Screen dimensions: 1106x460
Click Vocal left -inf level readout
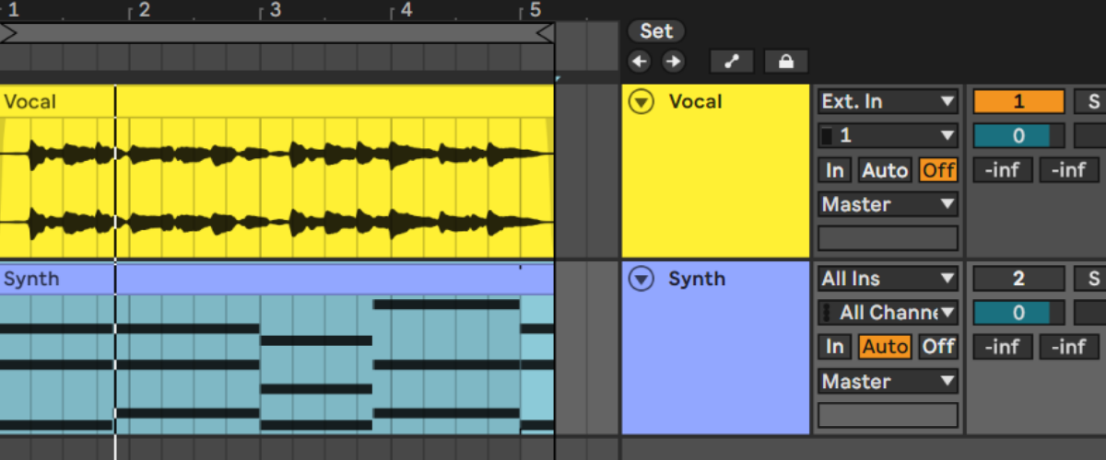(x=1003, y=169)
